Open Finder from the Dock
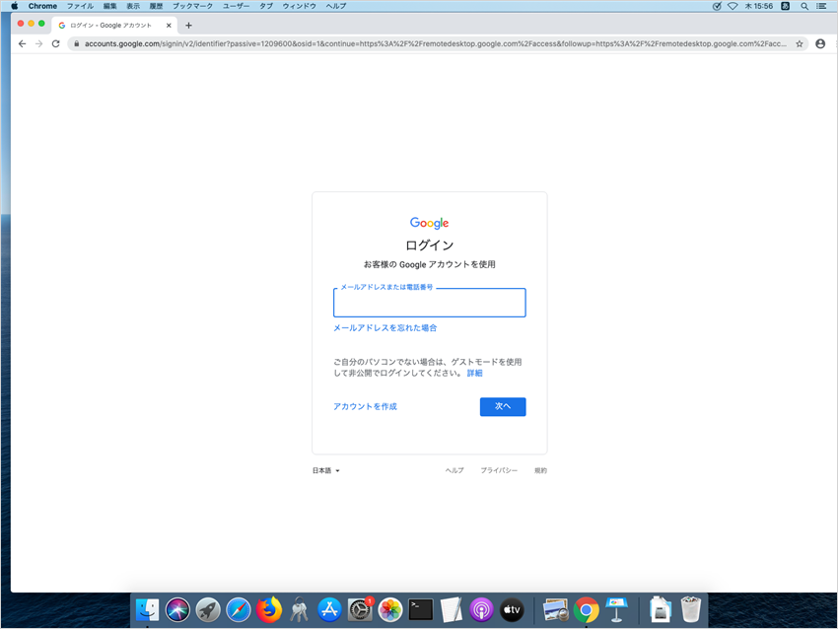This screenshot has height=629, width=838. click(x=147, y=609)
